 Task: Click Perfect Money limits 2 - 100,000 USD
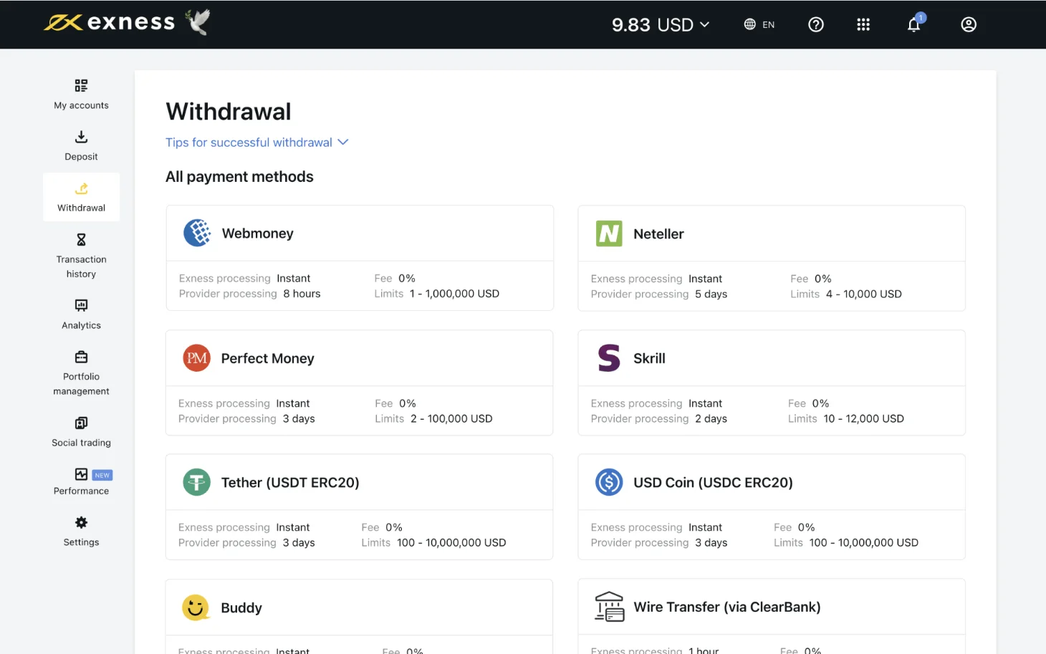(433, 418)
